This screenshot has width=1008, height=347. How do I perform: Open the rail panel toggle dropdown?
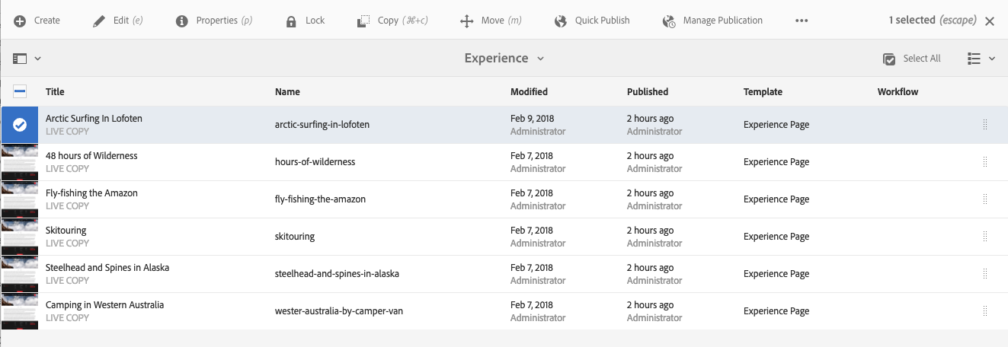coord(27,59)
